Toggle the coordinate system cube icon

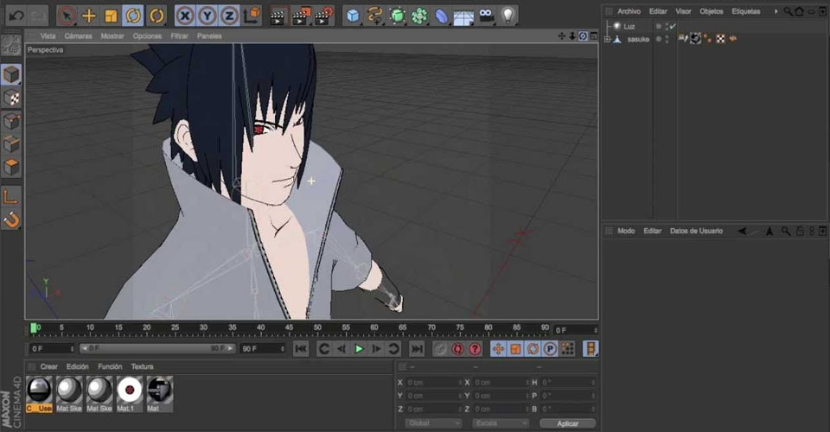(252, 16)
